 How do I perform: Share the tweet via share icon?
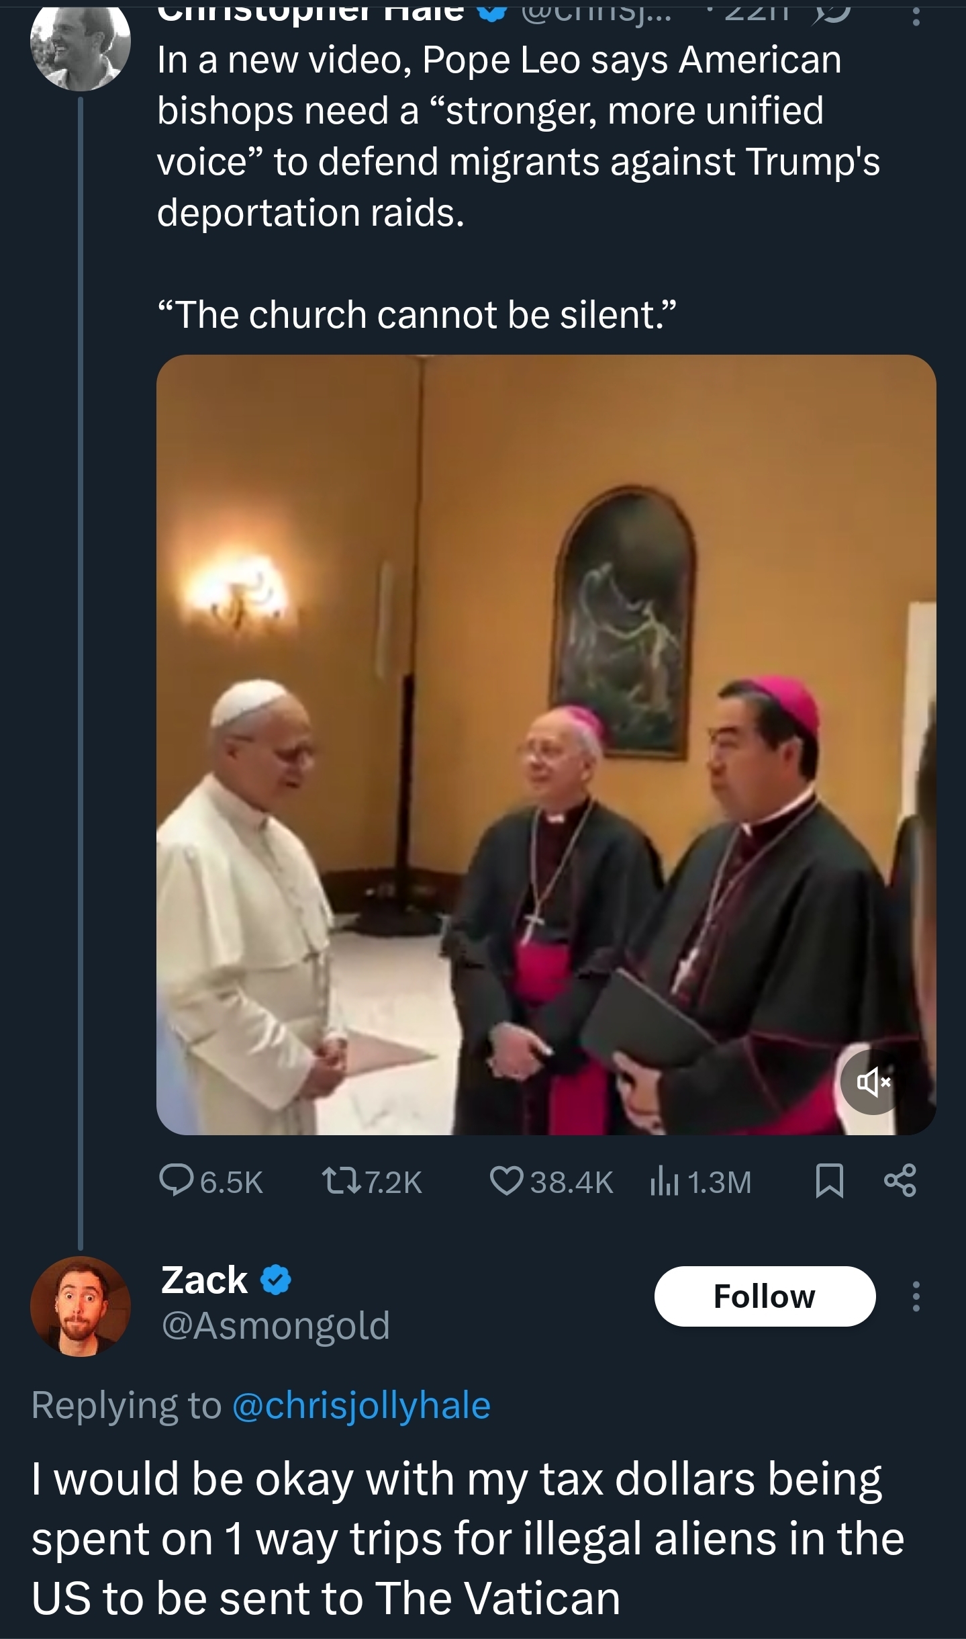pyautogui.click(x=900, y=1182)
